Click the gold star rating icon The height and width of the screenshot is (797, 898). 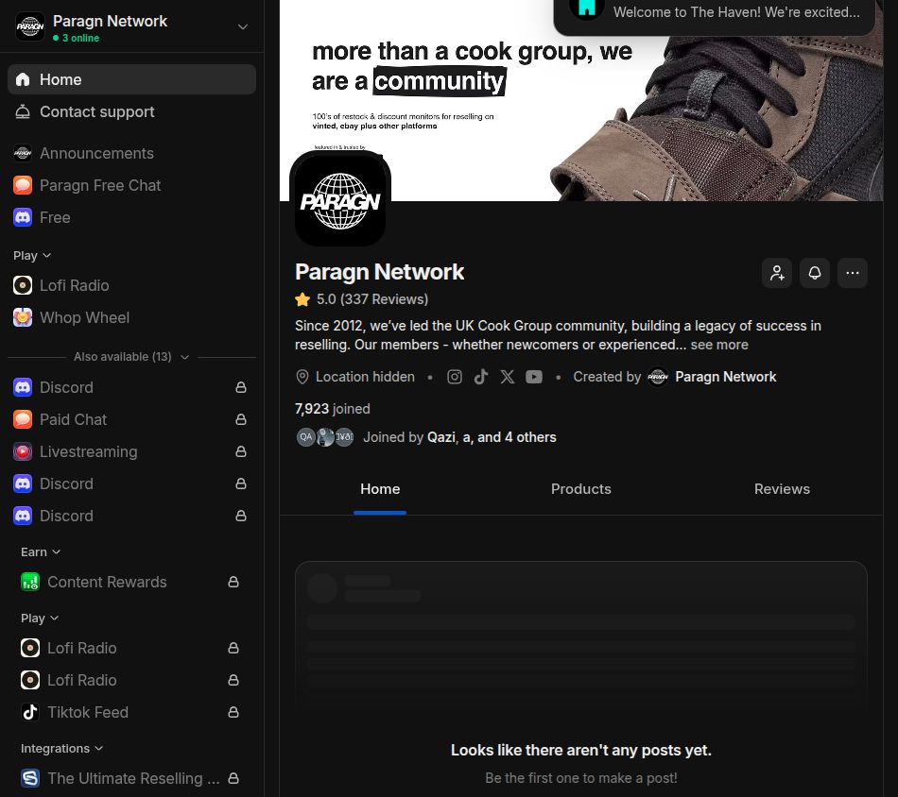click(302, 299)
